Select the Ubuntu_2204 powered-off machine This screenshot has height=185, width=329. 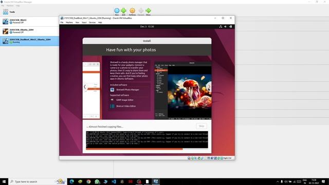click(29, 31)
